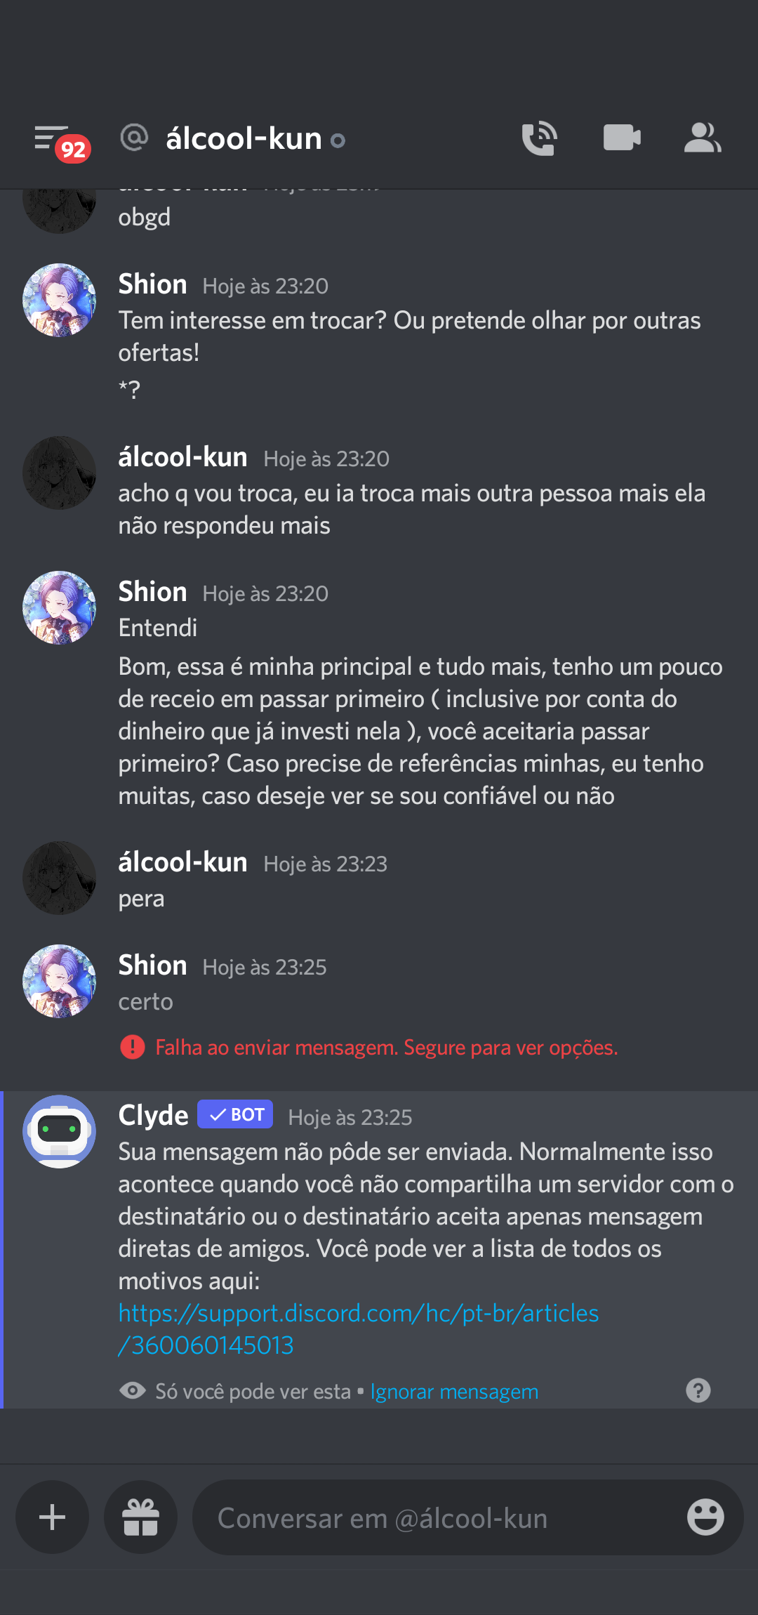Start a voice call with álcool-kun
This screenshot has width=758, height=1615.
click(539, 138)
